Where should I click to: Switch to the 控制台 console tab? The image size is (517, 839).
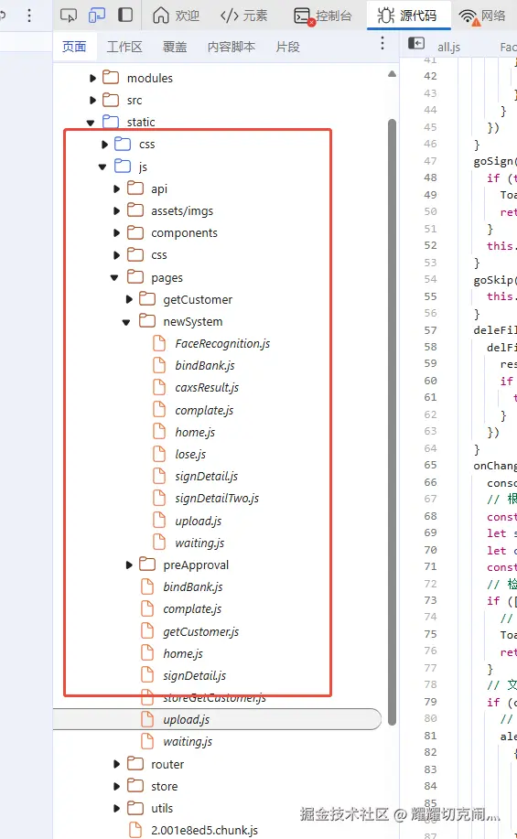[x=323, y=16]
